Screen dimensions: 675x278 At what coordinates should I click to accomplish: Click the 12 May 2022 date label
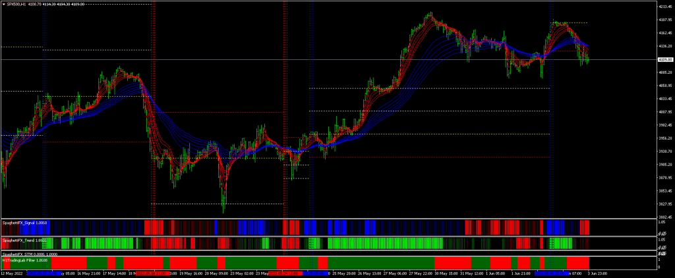(13, 273)
